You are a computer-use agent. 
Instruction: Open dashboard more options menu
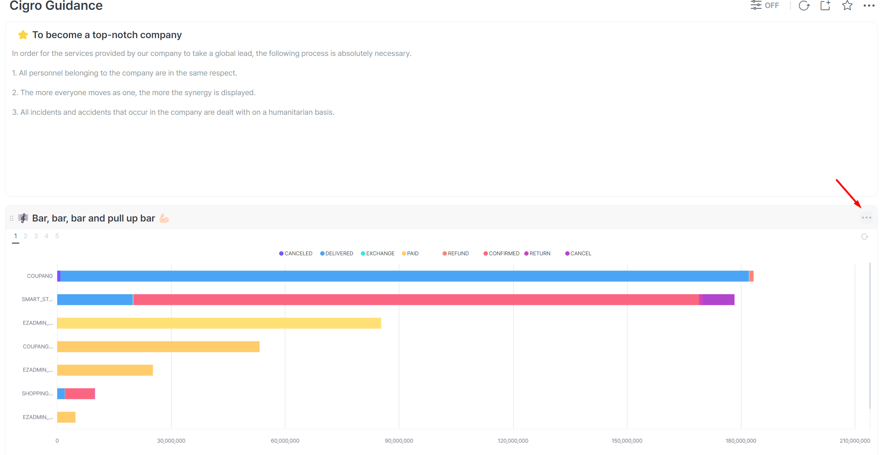tap(869, 5)
